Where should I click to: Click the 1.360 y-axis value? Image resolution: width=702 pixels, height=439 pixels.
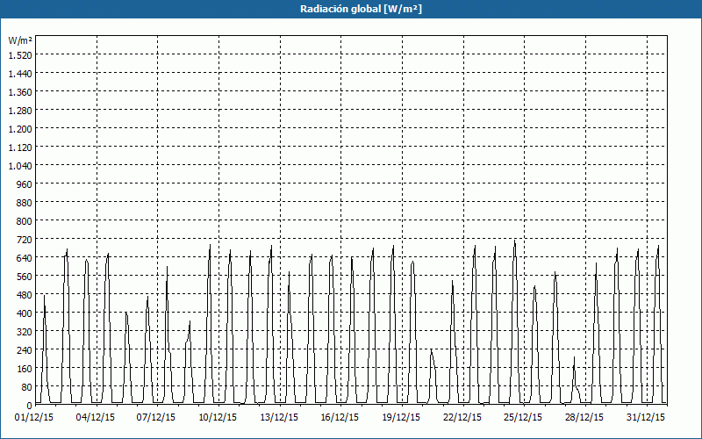coord(20,92)
